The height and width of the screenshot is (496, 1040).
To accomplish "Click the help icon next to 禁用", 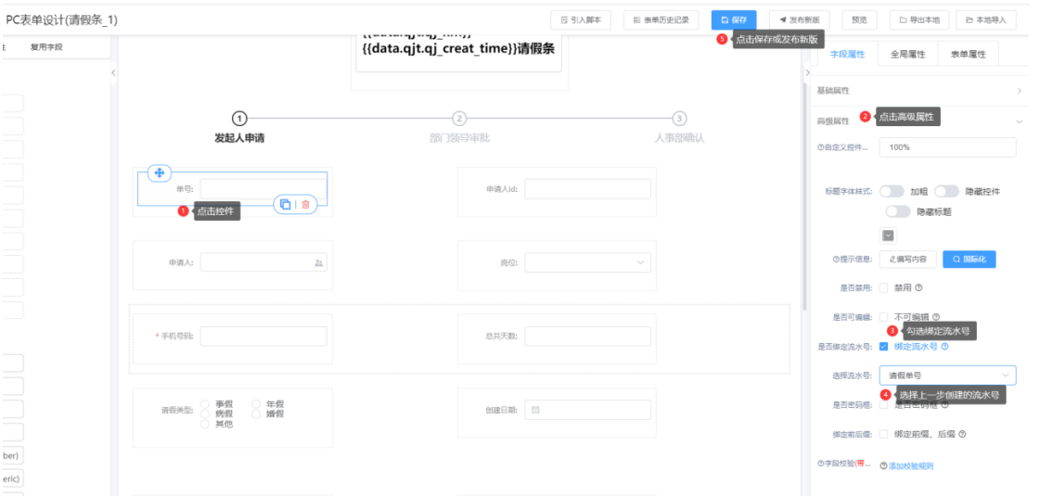I will pos(918,287).
